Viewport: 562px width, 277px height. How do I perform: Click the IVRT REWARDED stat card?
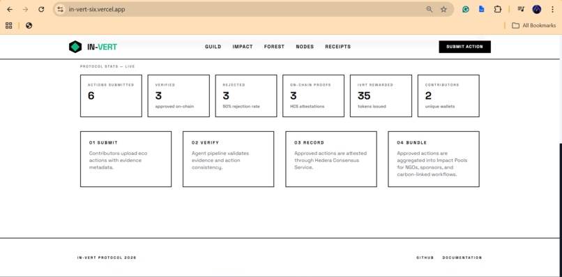[381, 96]
